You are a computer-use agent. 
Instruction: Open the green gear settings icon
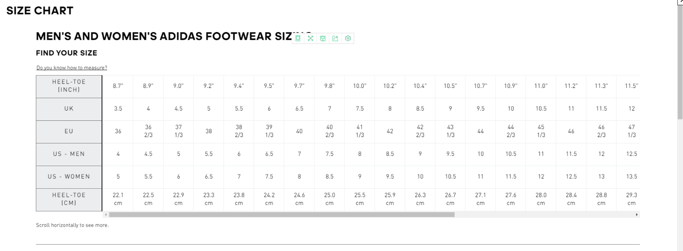point(348,38)
